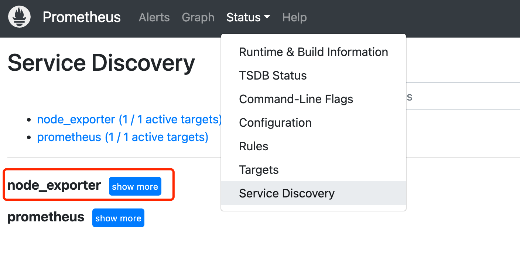Image resolution: width=520 pixels, height=263 pixels.
Task: Expand prometheus with show more
Action: tap(118, 218)
